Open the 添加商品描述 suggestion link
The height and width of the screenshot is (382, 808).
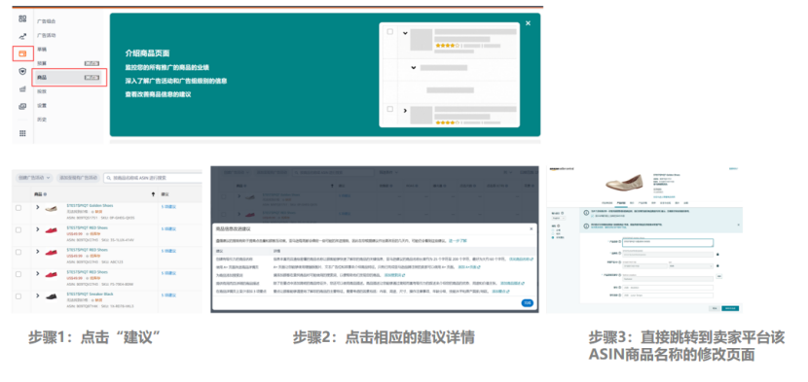(512, 283)
